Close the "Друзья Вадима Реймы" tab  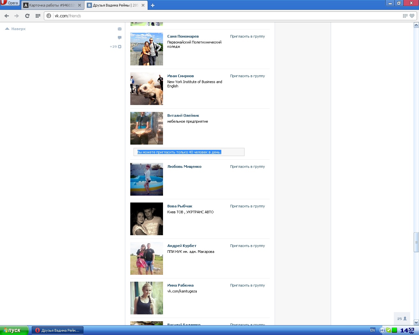(143, 5)
